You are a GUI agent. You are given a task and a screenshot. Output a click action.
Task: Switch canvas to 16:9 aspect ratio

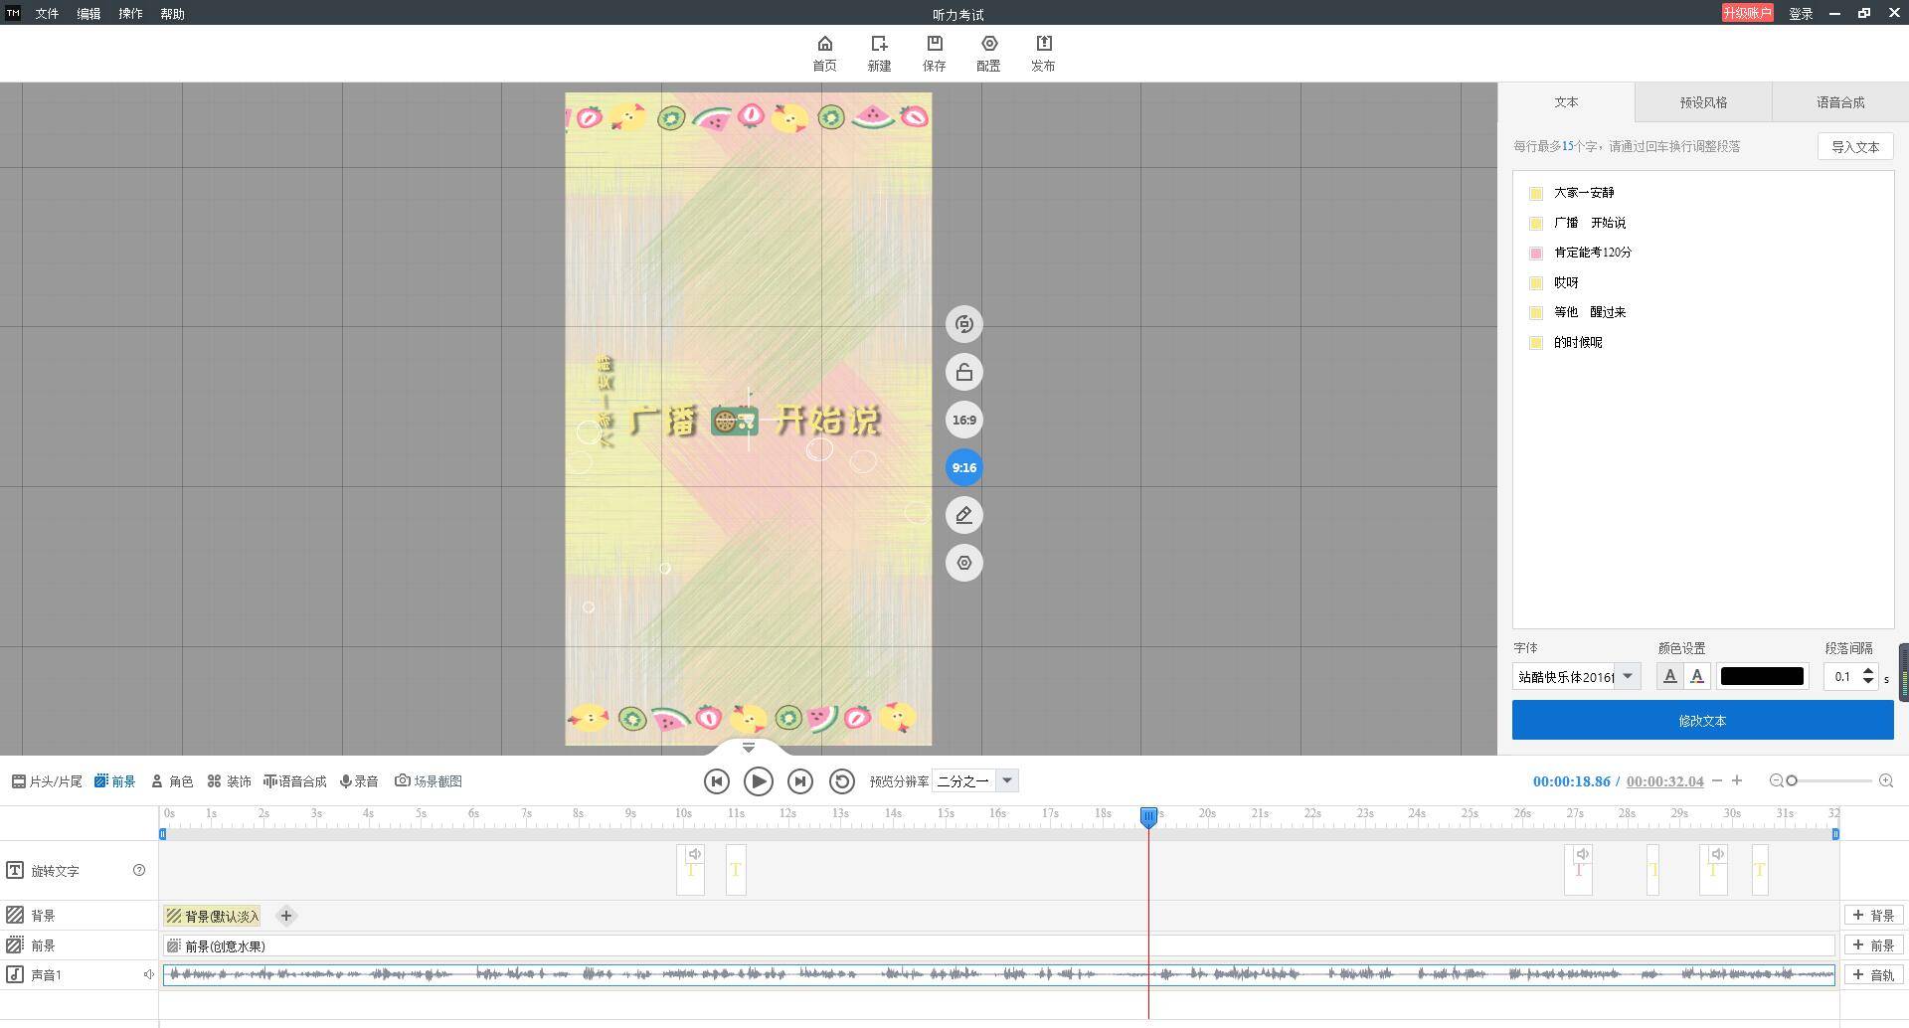(963, 420)
